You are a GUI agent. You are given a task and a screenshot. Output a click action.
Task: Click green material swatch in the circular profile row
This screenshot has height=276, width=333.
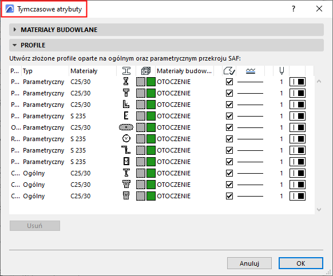pos(151,139)
